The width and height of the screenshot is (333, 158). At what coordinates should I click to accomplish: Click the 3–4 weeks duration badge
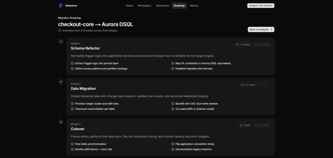[x=248, y=85]
